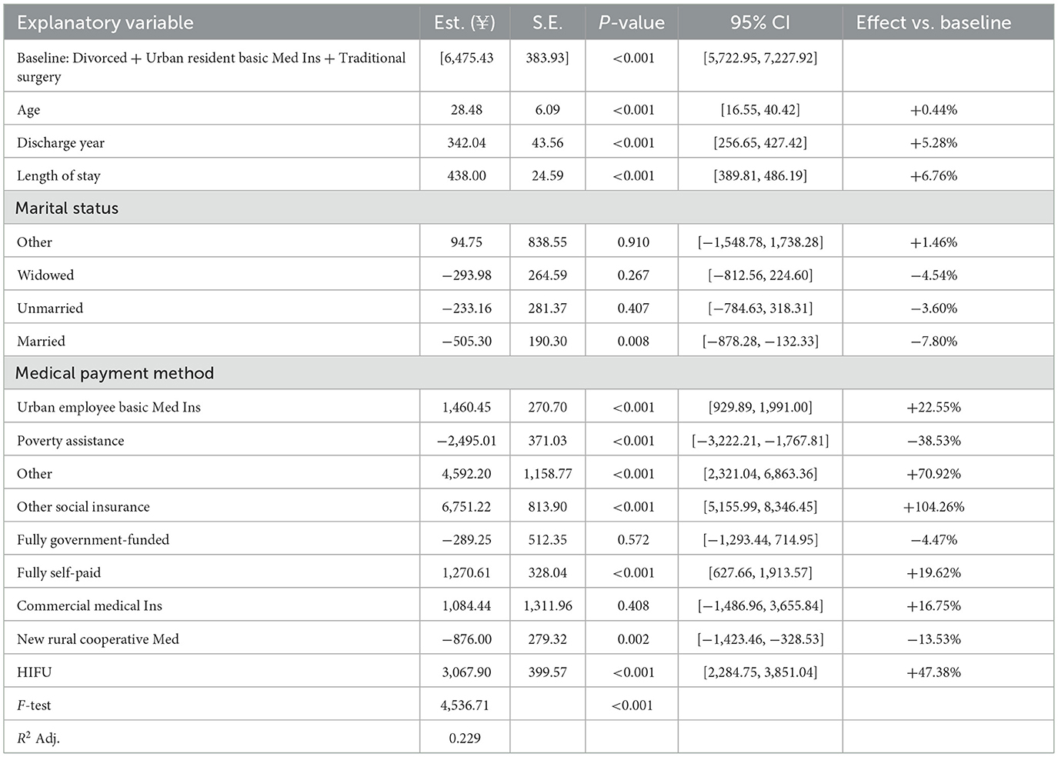This screenshot has height=757, width=1058.
Task: Select the +104.26% effect cell
Action: pyautogui.click(x=933, y=507)
